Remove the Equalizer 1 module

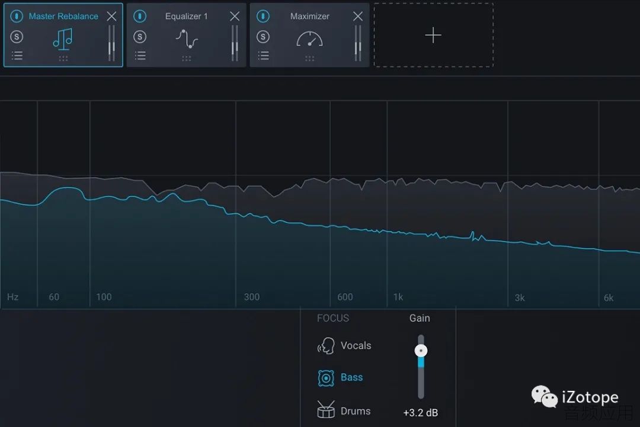click(x=235, y=17)
